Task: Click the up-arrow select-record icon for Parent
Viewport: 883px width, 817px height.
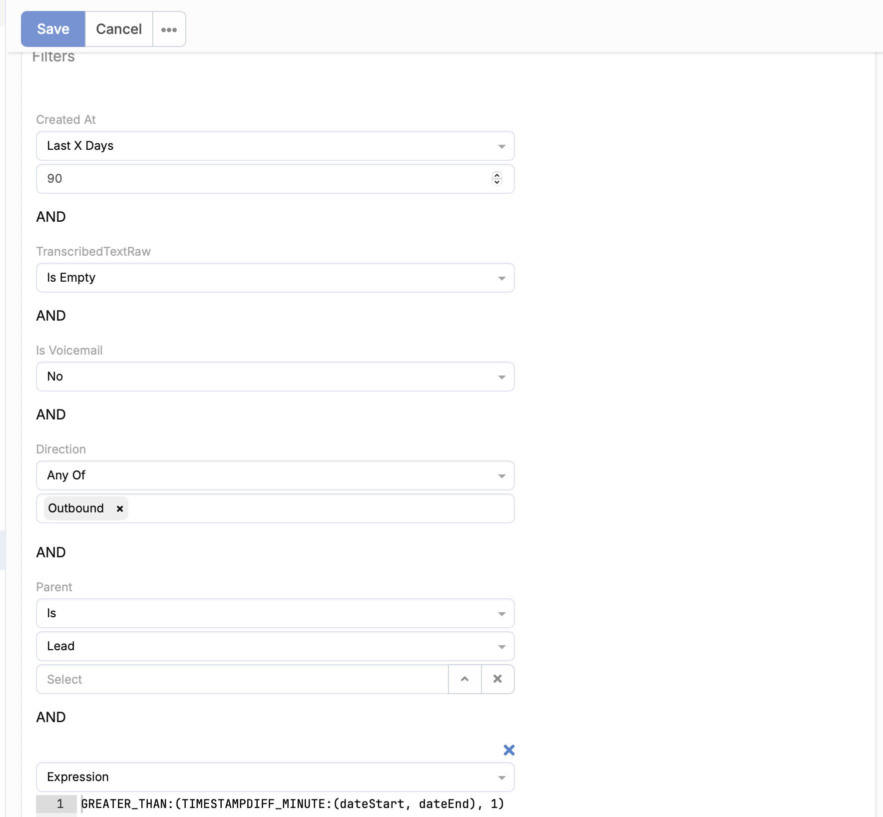Action: pos(465,679)
